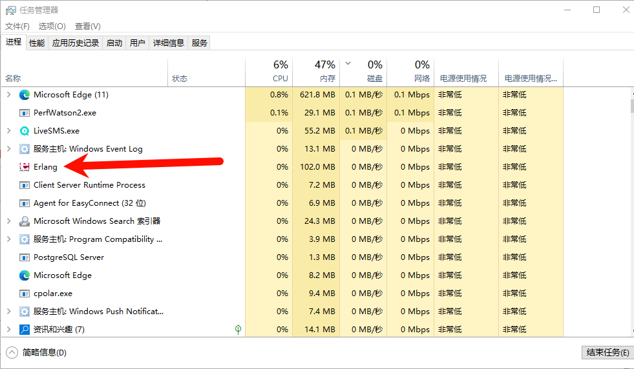This screenshot has height=369, width=634.
Task: Expand the LiveSMS.exe process group
Action: click(8, 131)
